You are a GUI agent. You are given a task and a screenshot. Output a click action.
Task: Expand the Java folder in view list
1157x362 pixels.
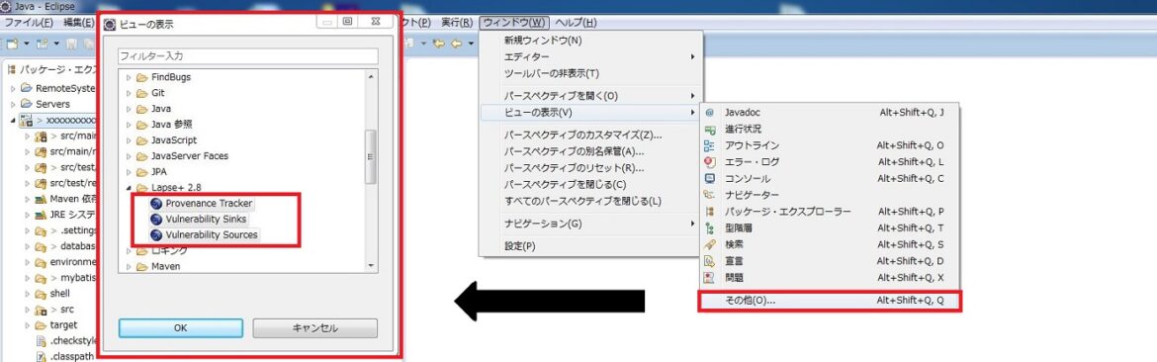[129, 109]
